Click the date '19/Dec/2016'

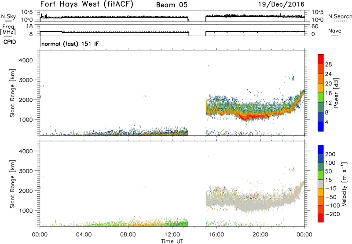pos(281,4)
